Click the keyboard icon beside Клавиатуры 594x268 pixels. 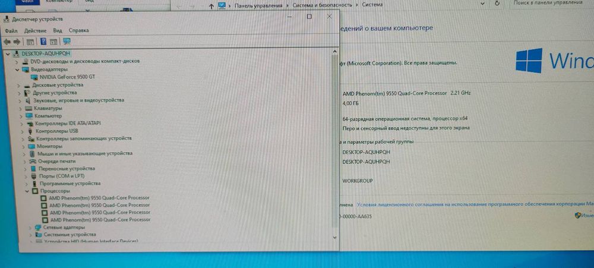pyautogui.click(x=29, y=108)
